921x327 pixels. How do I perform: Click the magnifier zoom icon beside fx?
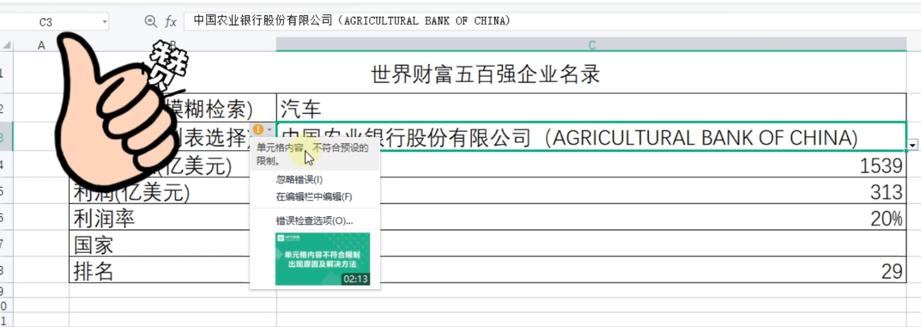tap(150, 21)
